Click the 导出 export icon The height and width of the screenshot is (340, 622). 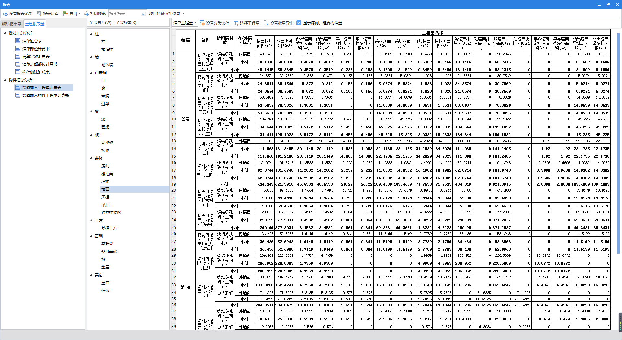click(x=65, y=13)
